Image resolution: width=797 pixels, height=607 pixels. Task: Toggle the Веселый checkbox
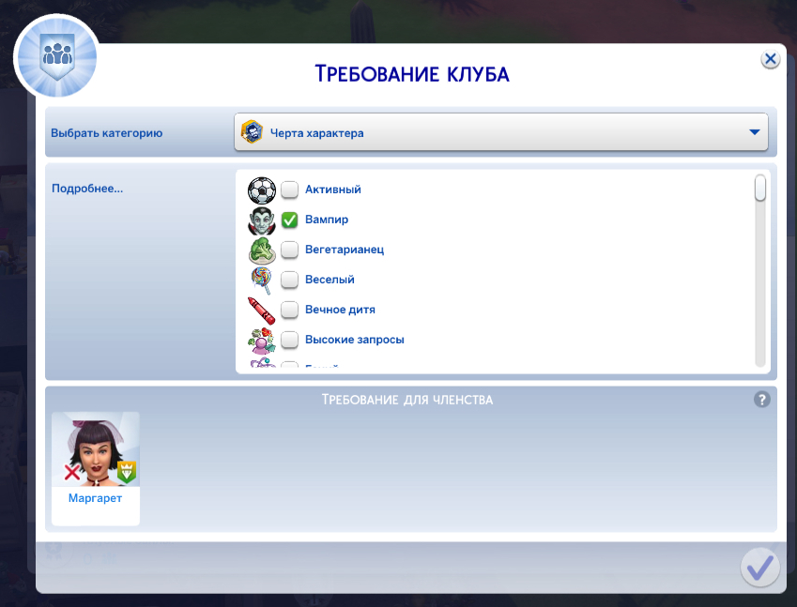coord(290,280)
